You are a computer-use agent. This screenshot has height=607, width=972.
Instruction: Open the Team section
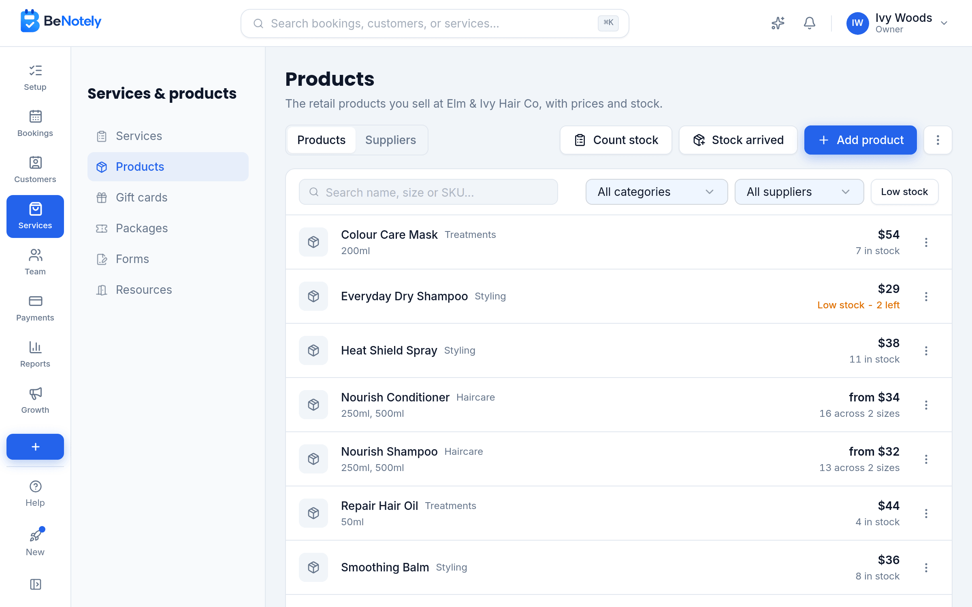click(35, 263)
